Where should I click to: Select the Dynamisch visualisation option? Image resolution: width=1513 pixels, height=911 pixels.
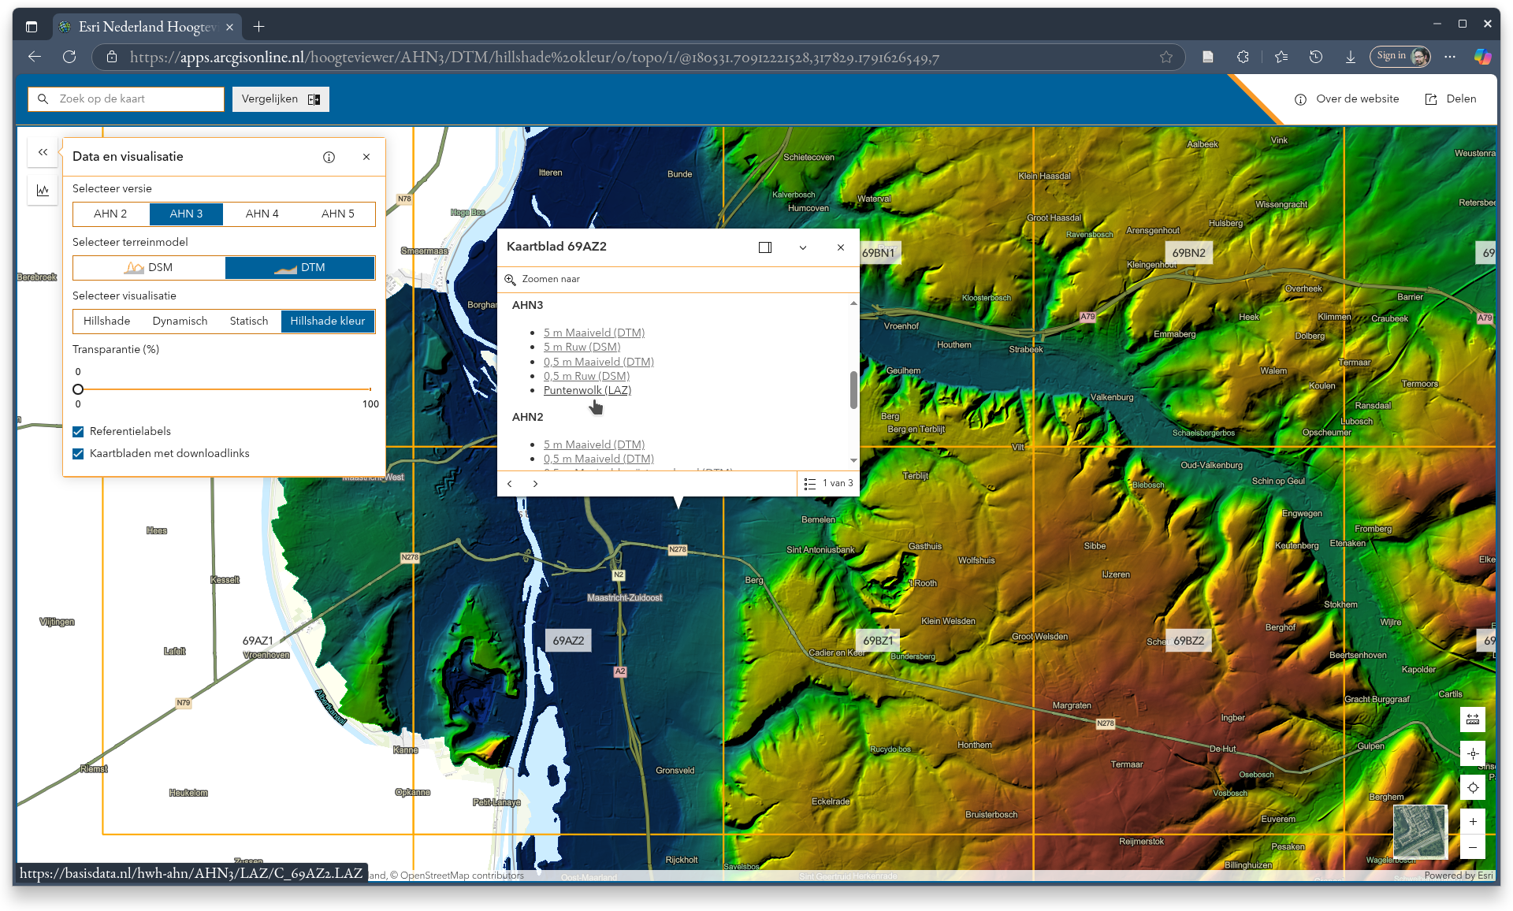tap(180, 321)
